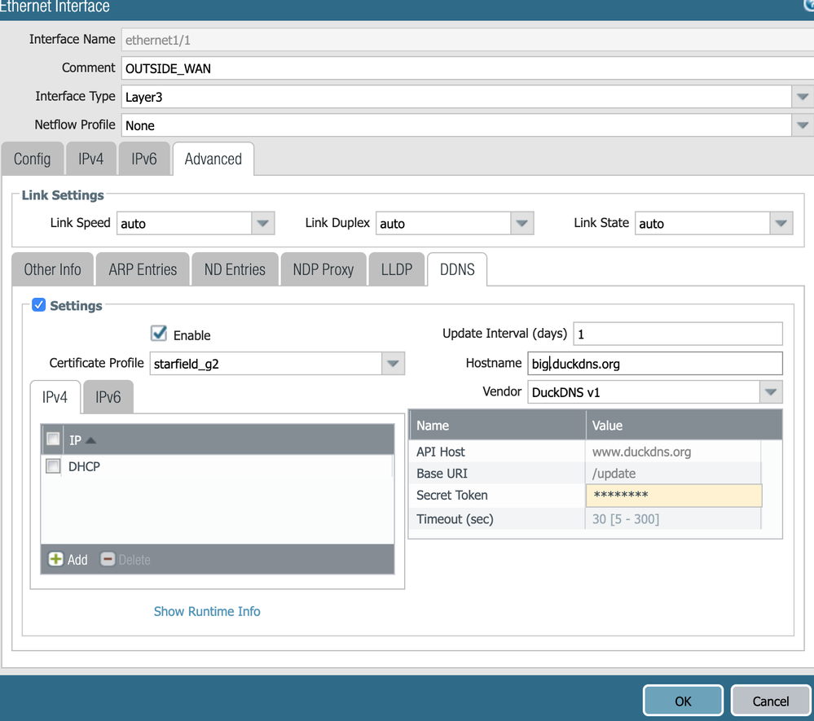Open the Vendor DuckDNS dropdown

pos(770,392)
